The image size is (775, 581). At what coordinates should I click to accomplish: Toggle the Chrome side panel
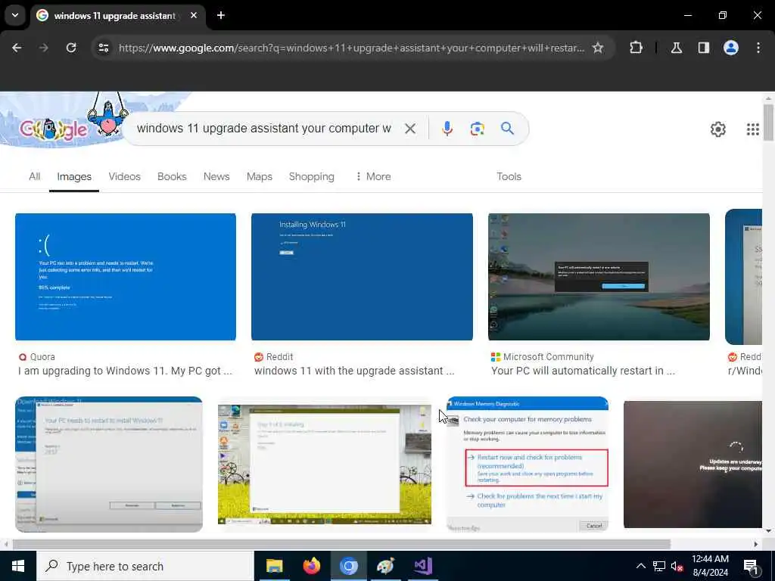pos(704,48)
